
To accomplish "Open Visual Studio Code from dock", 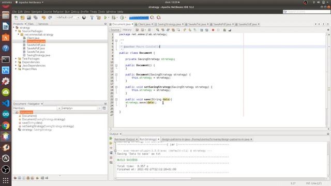I will [6, 103].
